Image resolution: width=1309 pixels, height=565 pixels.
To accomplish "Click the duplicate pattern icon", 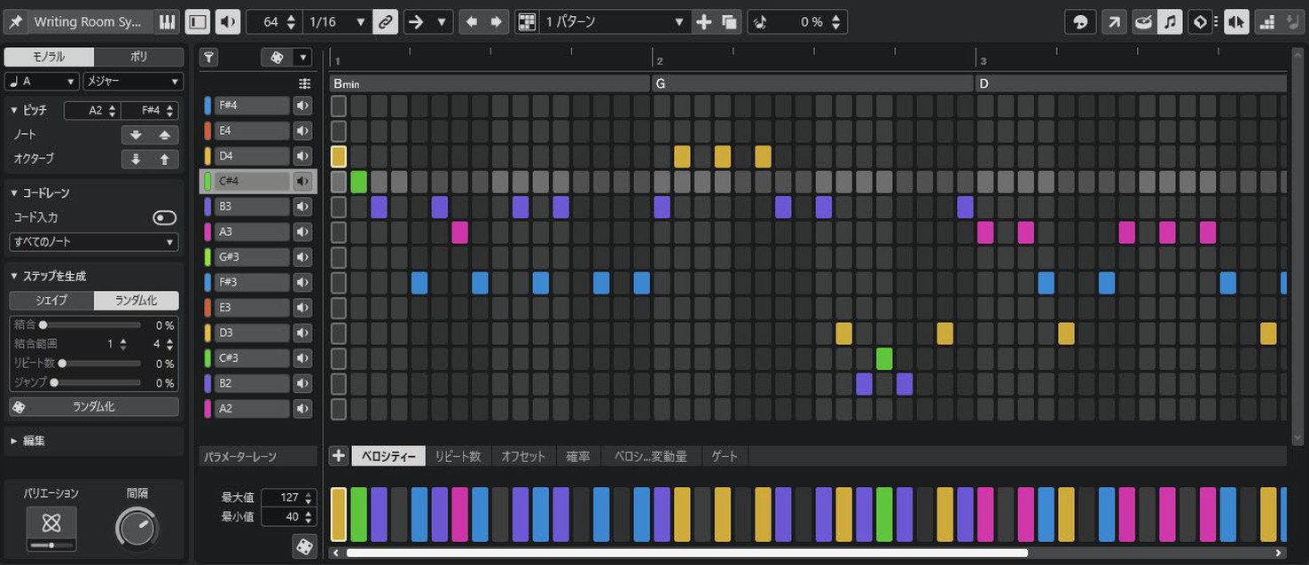I will (729, 22).
